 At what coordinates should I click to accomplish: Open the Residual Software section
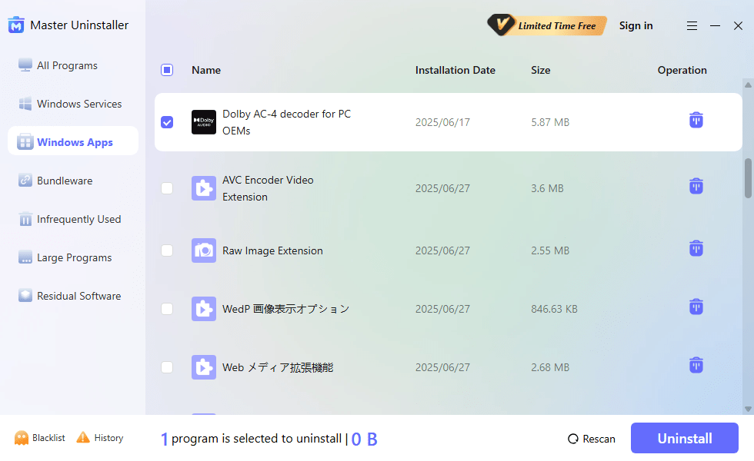point(69,296)
